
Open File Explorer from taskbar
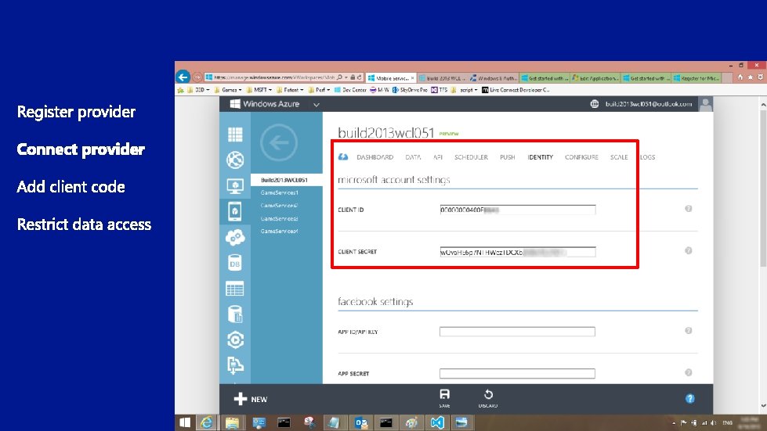[x=233, y=422]
